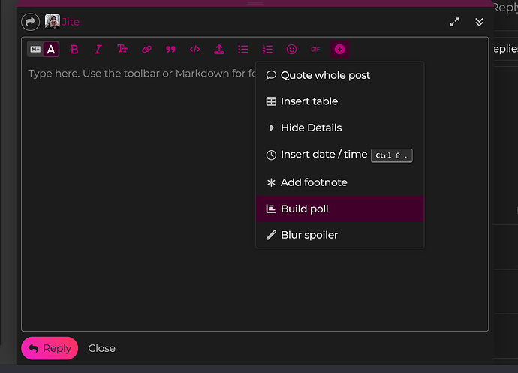This screenshot has height=373, width=518.
Task: Open the text size heading options
Action: coord(122,50)
